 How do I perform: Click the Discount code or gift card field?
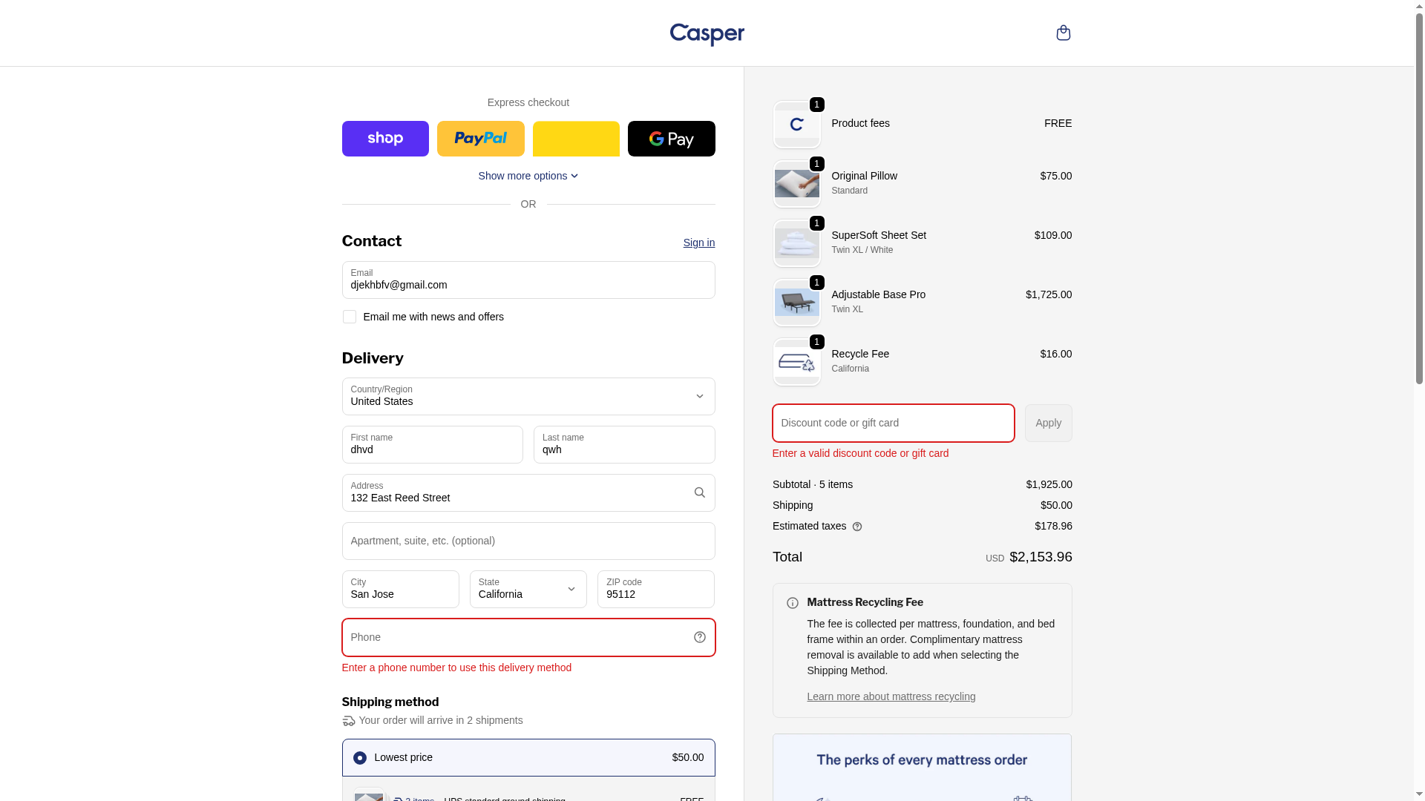pos(893,423)
